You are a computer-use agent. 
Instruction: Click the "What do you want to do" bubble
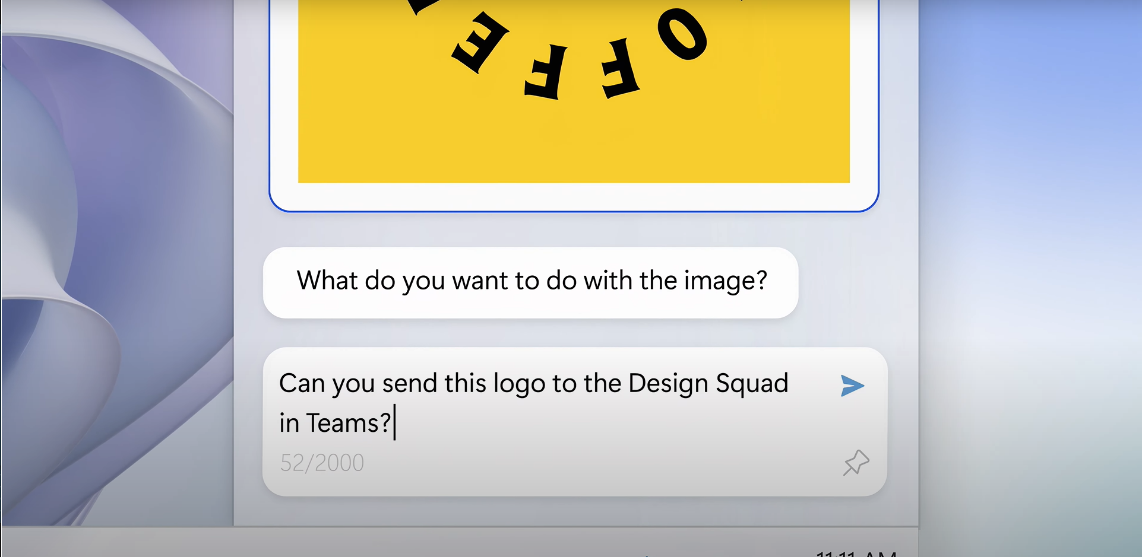click(x=530, y=282)
